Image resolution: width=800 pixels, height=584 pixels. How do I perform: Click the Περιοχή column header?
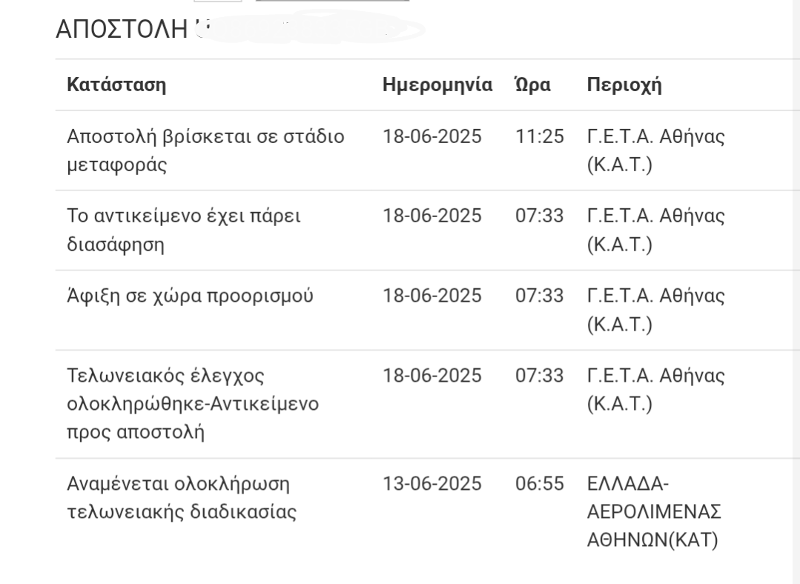click(x=624, y=84)
